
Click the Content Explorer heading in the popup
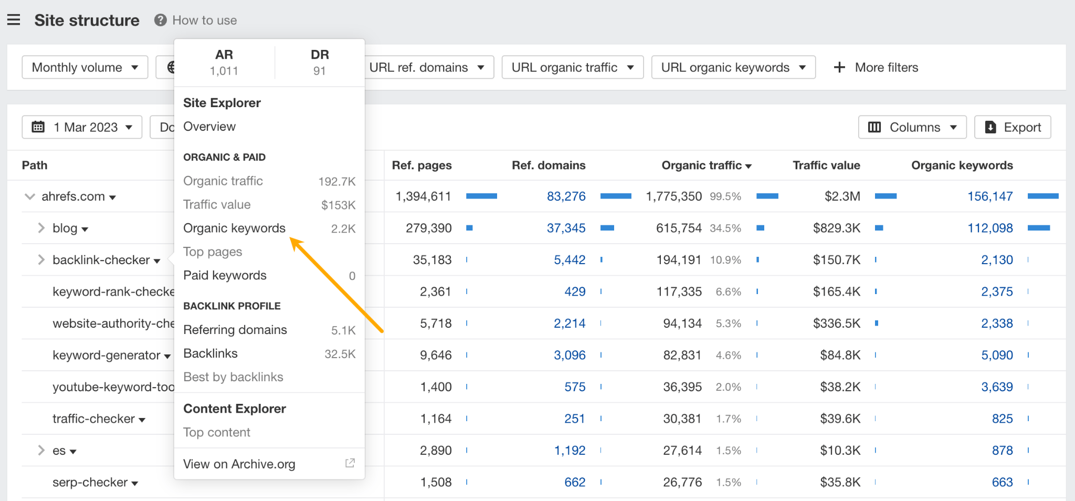click(235, 409)
